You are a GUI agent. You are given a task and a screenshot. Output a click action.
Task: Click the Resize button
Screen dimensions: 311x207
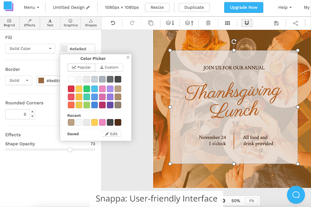[157, 7]
